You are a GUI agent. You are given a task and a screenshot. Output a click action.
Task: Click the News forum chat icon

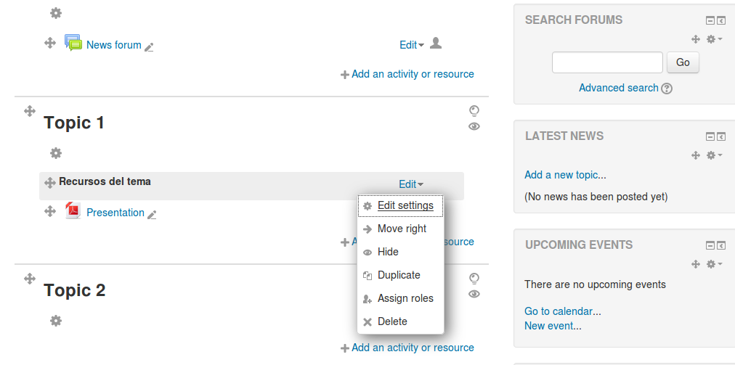[73, 44]
